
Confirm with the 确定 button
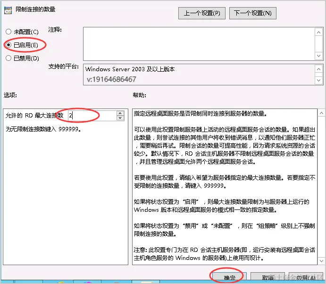[230, 277]
